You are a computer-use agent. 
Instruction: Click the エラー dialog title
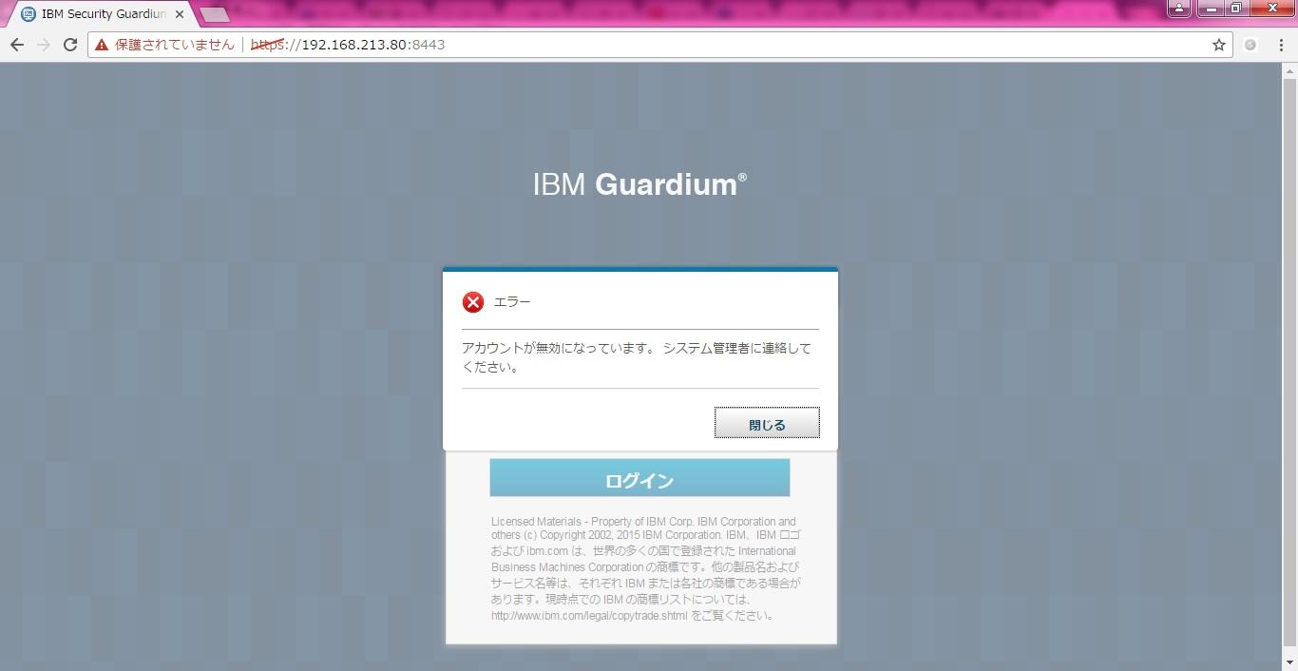click(512, 302)
